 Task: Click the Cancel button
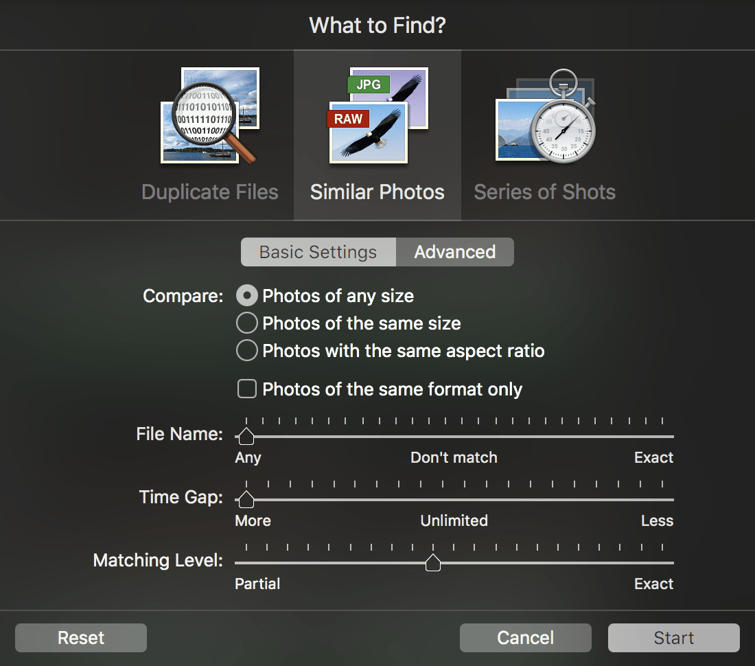tap(525, 638)
